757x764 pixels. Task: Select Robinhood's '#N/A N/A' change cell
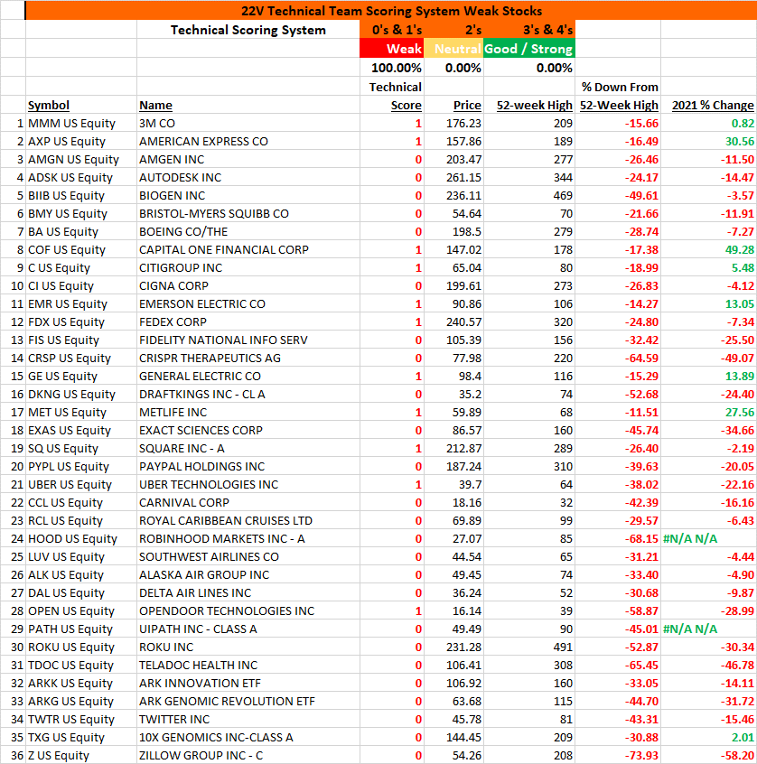click(x=709, y=538)
